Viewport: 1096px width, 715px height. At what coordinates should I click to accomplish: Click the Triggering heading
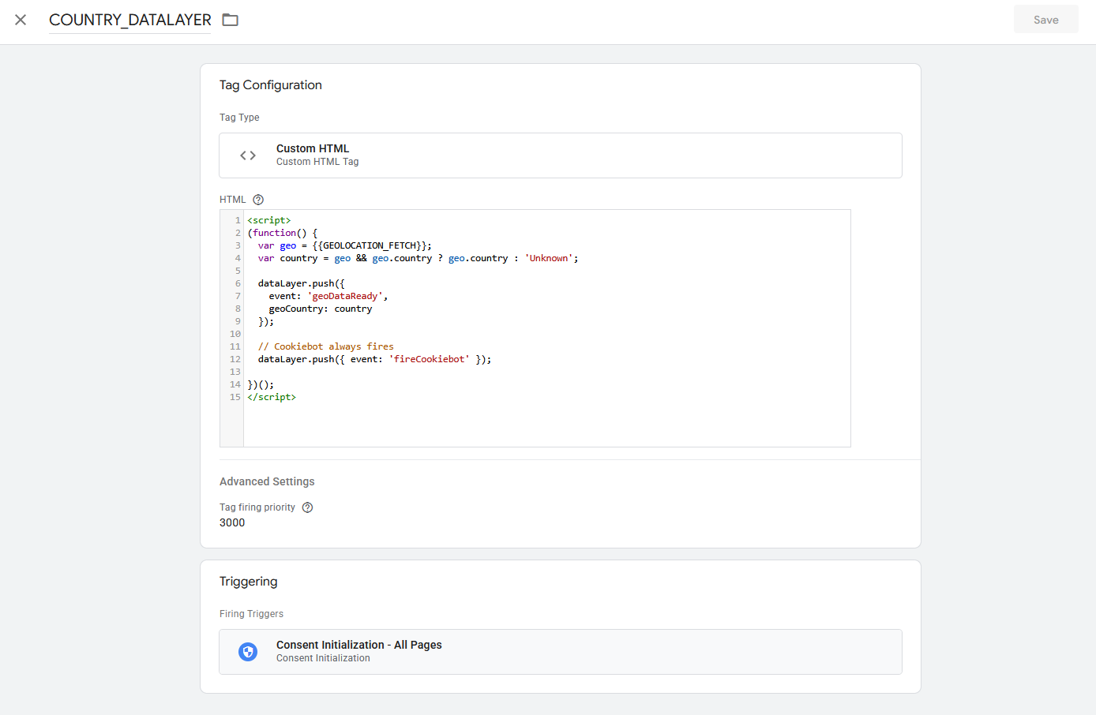click(x=249, y=582)
